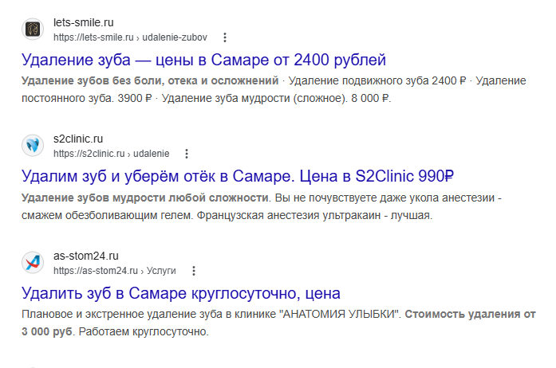Click the as-stom24.ru site name
Viewport: 556px width, 368px height.
pyautogui.click(x=86, y=256)
